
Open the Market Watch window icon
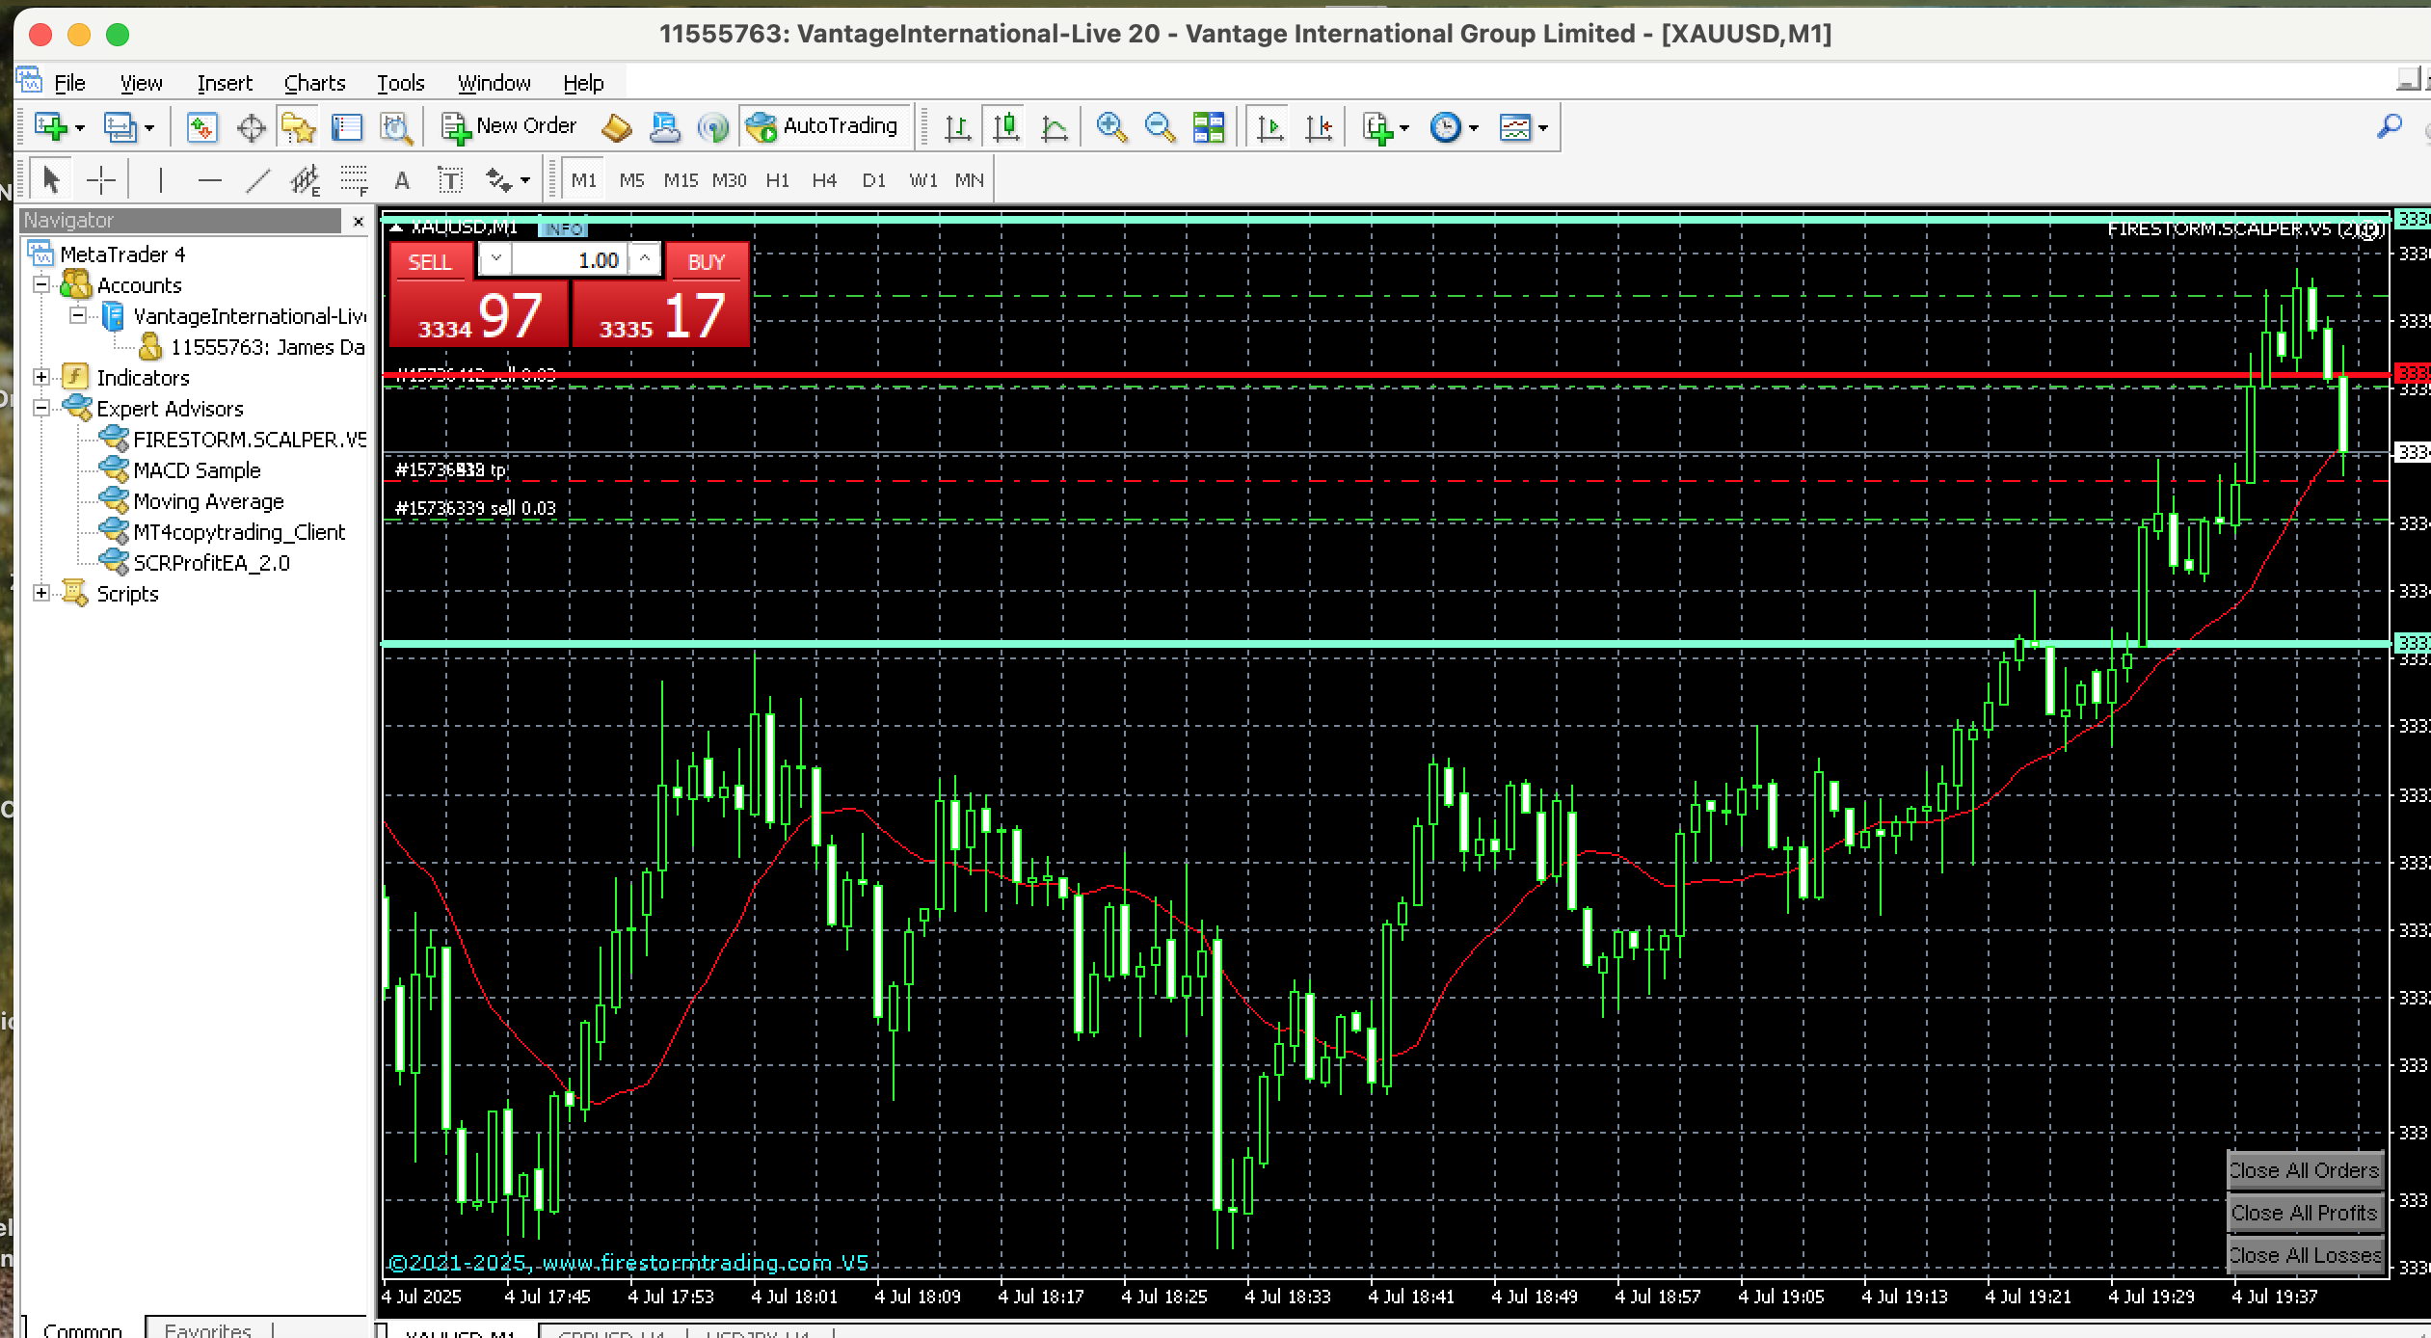201,127
